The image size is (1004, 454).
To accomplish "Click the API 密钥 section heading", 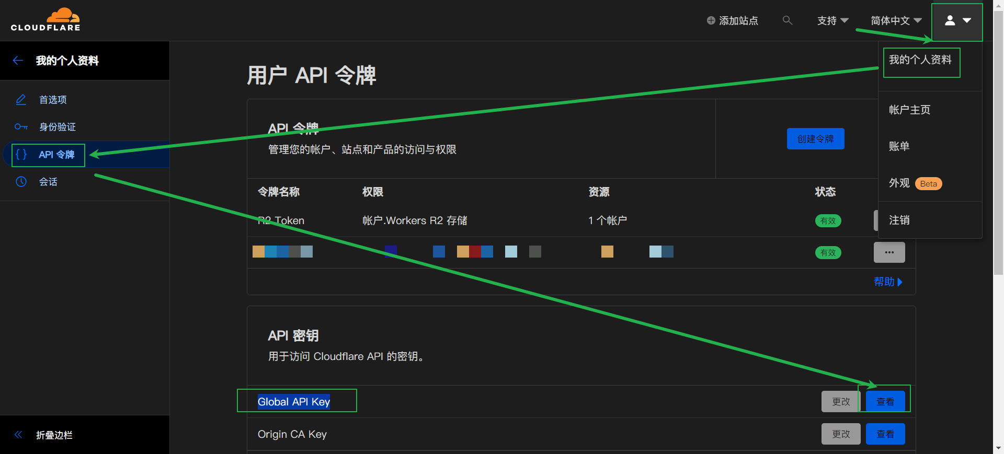I will click(293, 335).
